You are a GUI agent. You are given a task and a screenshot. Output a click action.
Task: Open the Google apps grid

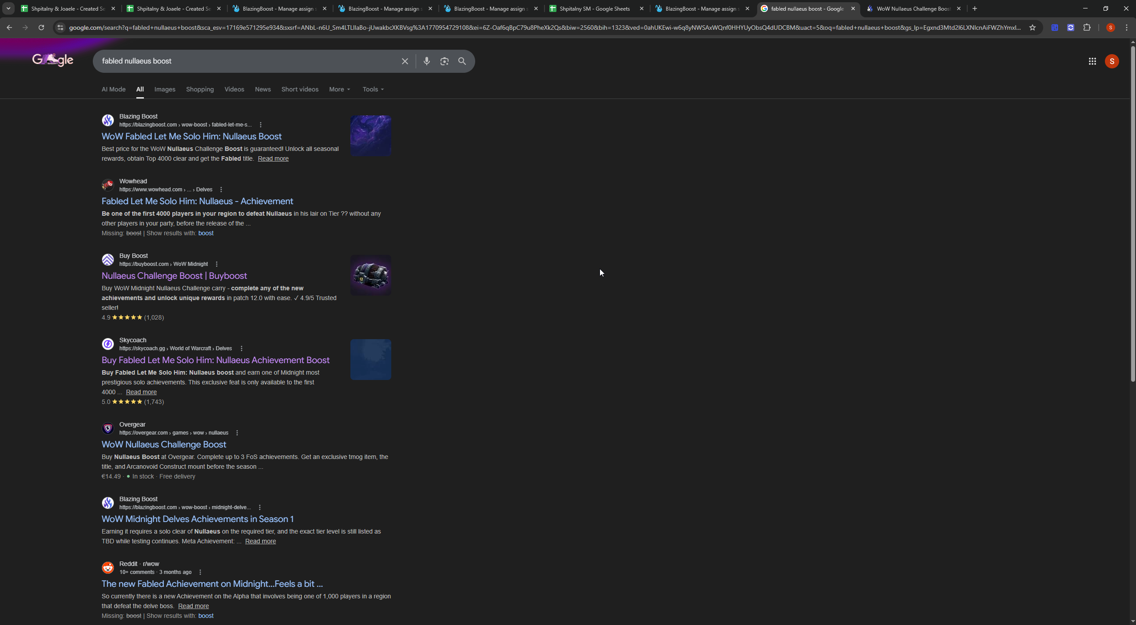(x=1092, y=61)
